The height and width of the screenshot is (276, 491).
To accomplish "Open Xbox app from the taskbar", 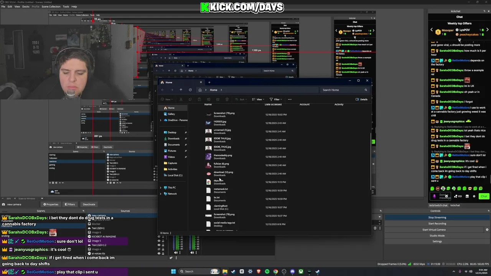I will [x=301, y=271].
